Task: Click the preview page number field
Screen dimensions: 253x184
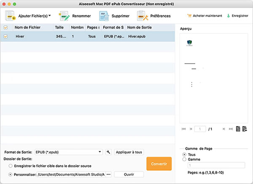Action: (200, 129)
